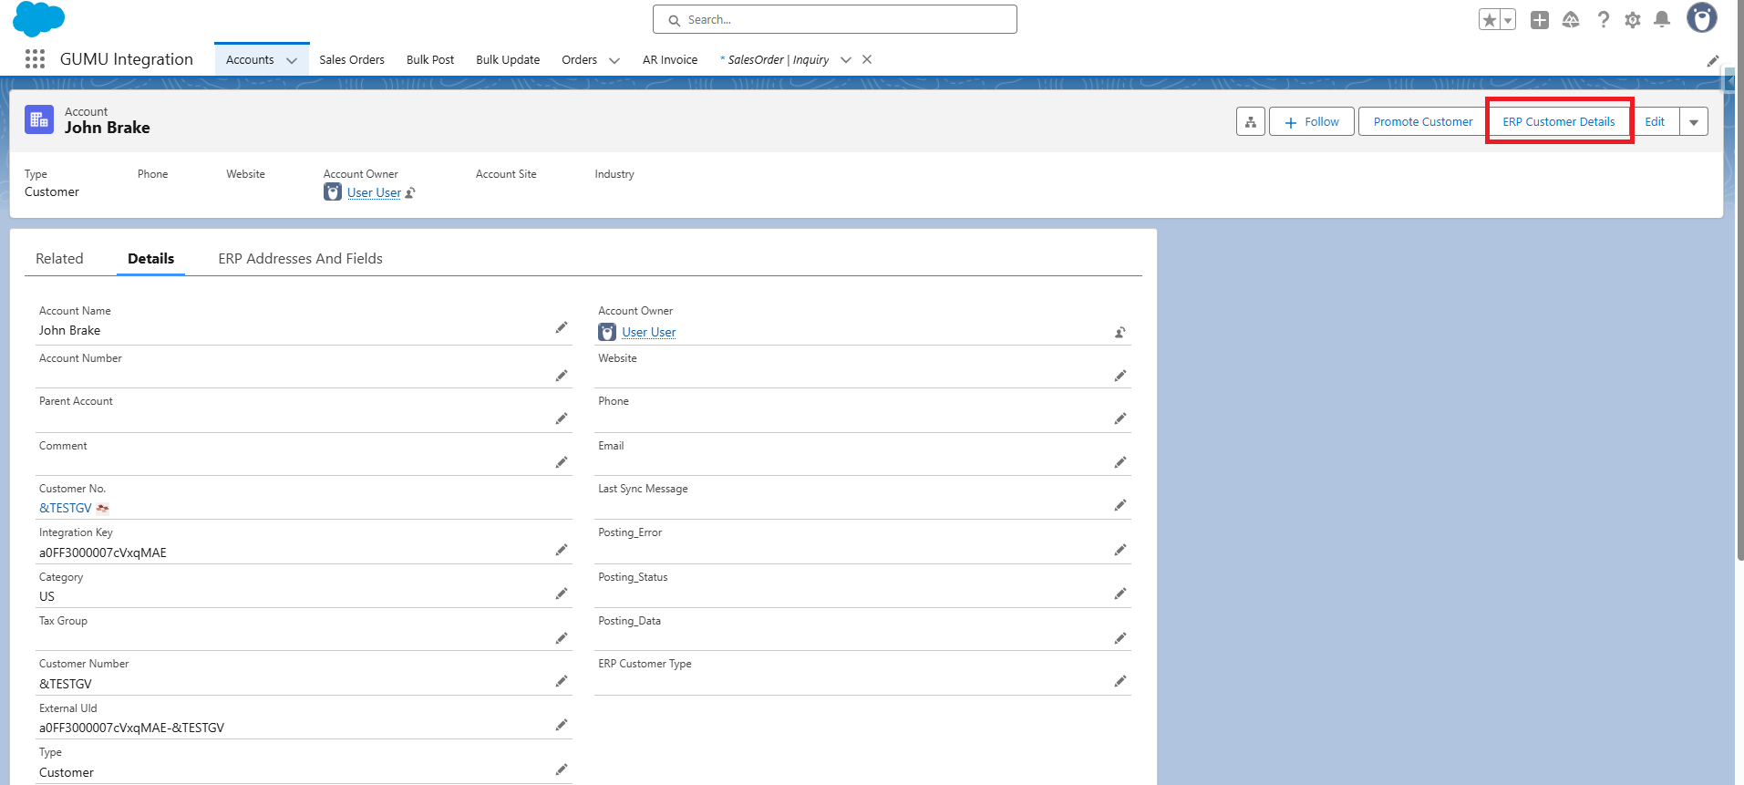This screenshot has height=785, width=1744.
Task: Click in the global Search field
Action: 834,19
